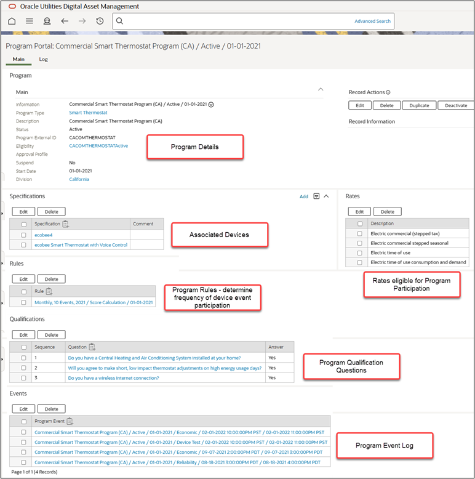Open the California division link
Screen dimensions: 475x479
[79, 180]
